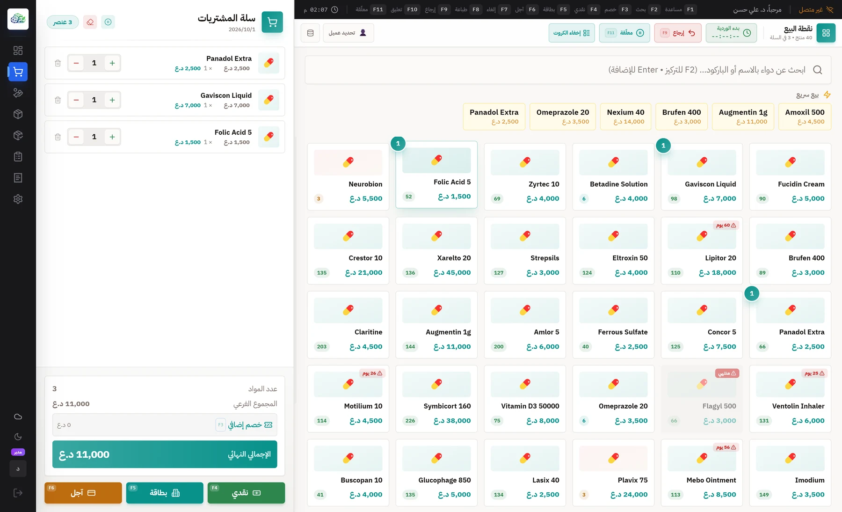Click the logout icon at sidebar bottom

tap(18, 493)
